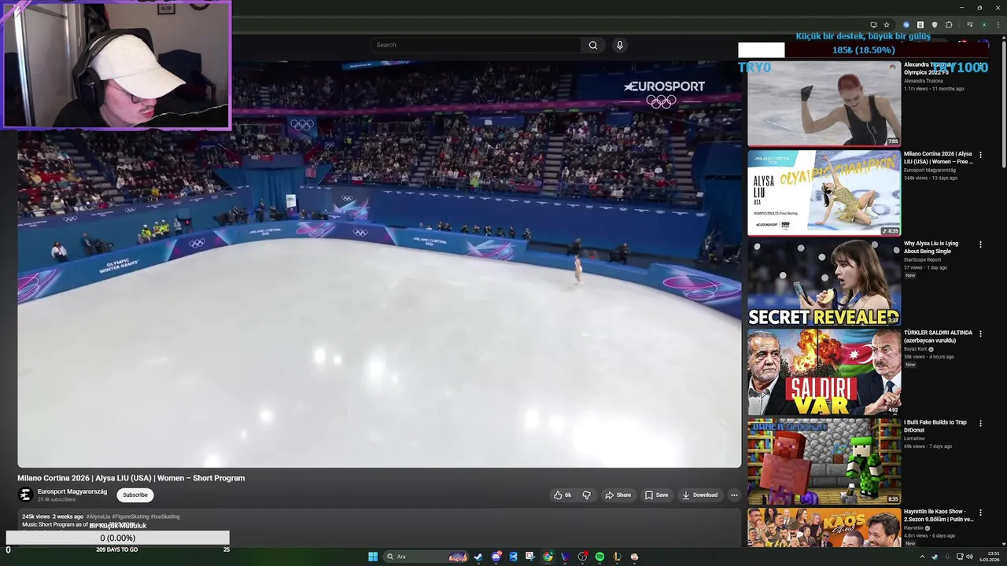This screenshot has width=1007, height=566.
Task: Open volume icon in system tray
Action: click(969, 557)
